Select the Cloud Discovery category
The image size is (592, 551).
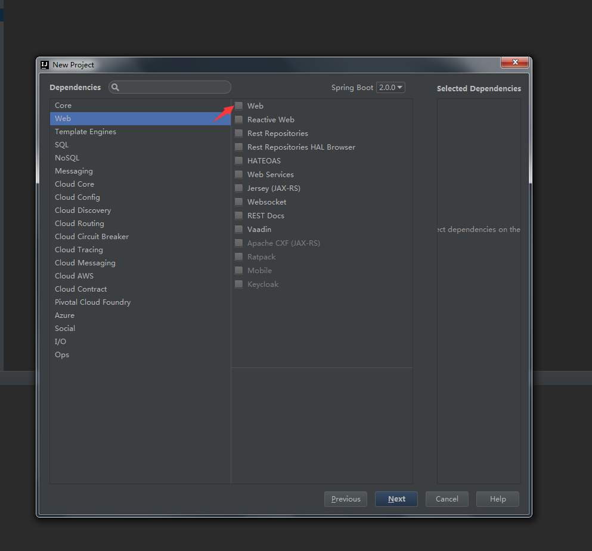click(x=83, y=210)
